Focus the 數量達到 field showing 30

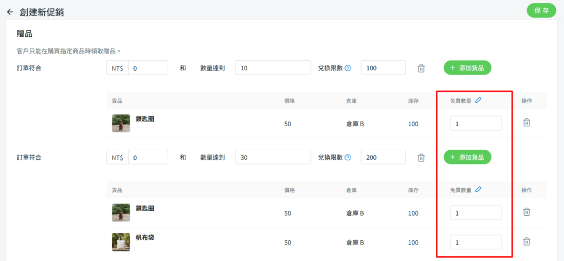273,158
